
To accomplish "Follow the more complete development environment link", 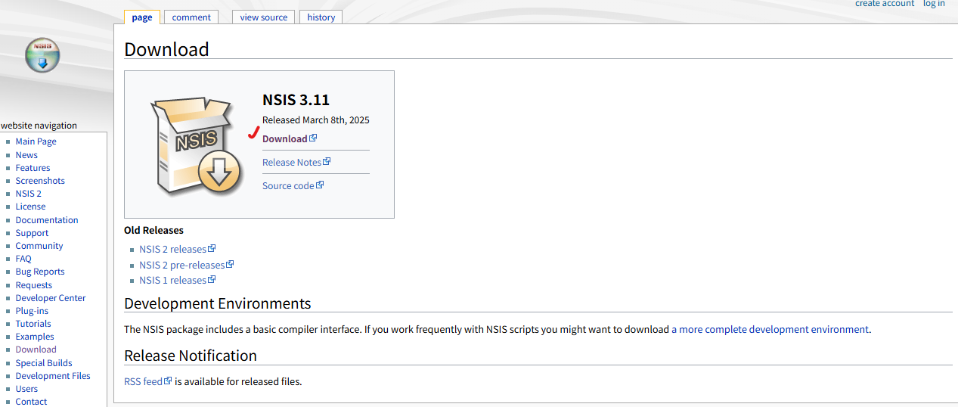I will pos(770,329).
